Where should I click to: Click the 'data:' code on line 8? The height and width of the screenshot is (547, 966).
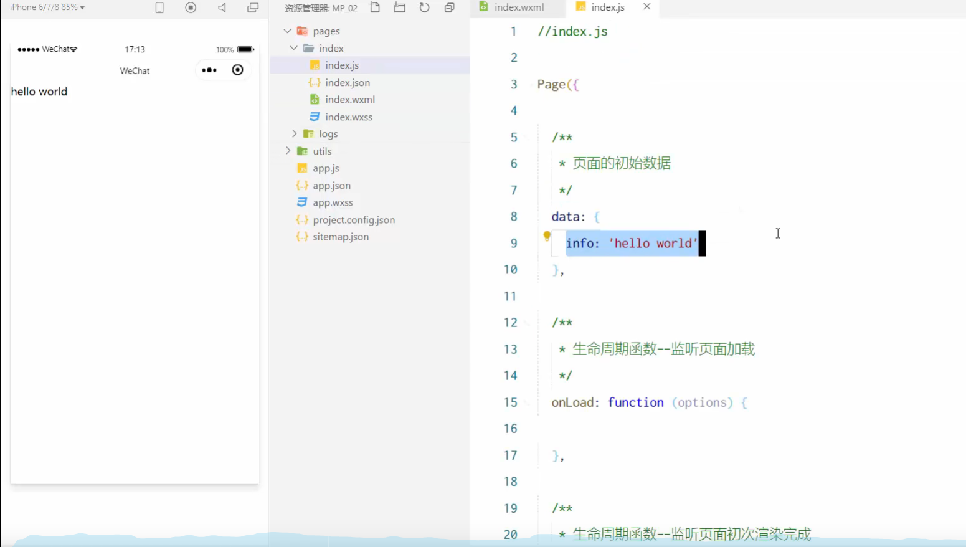point(568,216)
